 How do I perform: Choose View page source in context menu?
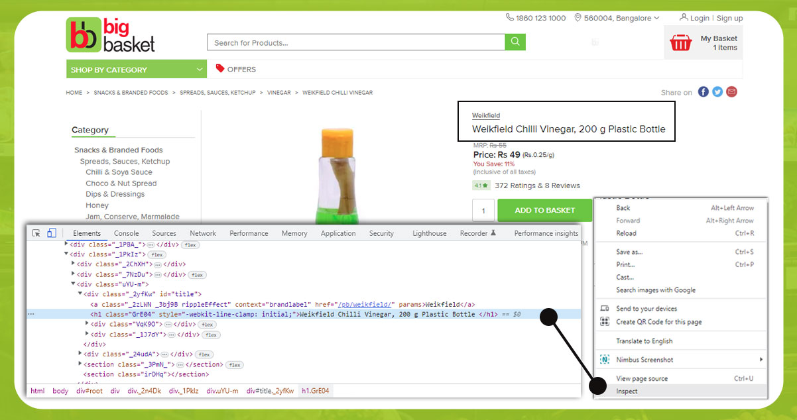pos(642,378)
